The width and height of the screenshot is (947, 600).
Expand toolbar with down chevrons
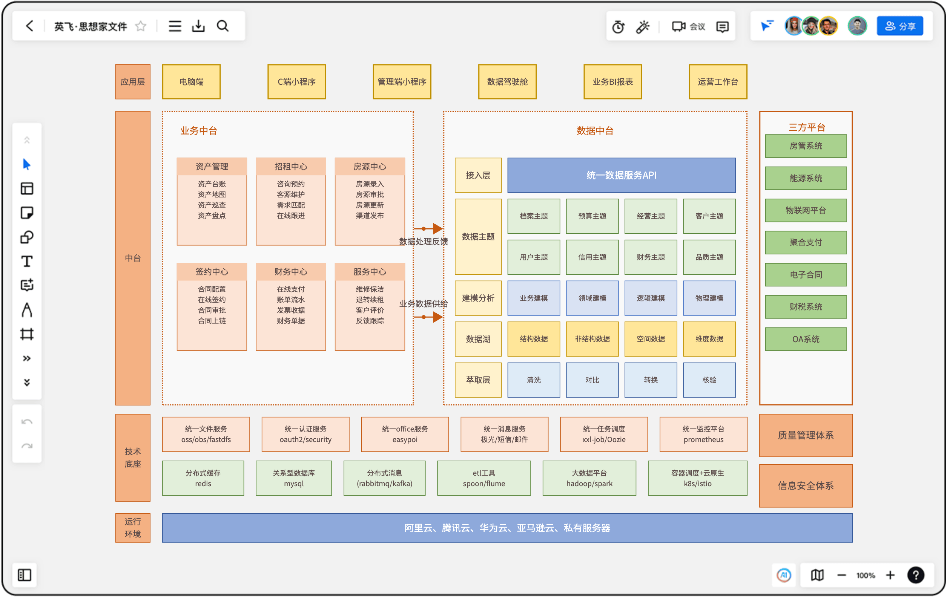click(27, 382)
